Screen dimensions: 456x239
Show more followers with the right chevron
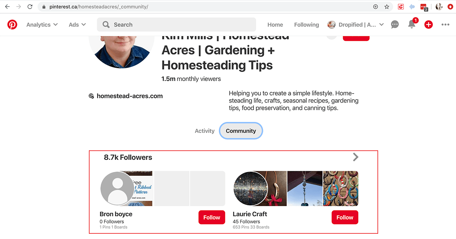[x=355, y=157]
